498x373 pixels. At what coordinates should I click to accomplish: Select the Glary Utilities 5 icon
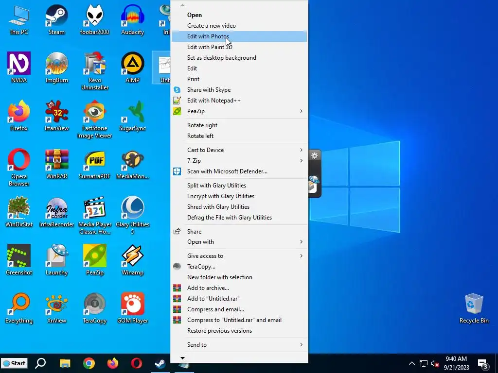[x=132, y=215]
